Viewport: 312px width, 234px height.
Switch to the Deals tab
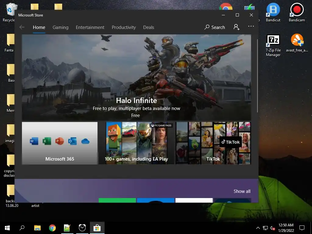click(149, 27)
